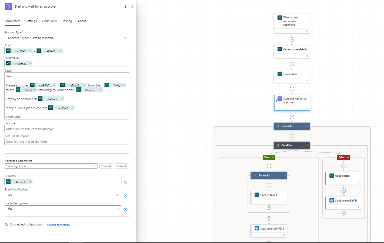Image resolution: width=384 pixels, height=243 pixels.
Task: Add a step after the Create item action
Action: [x=292, y=89]
